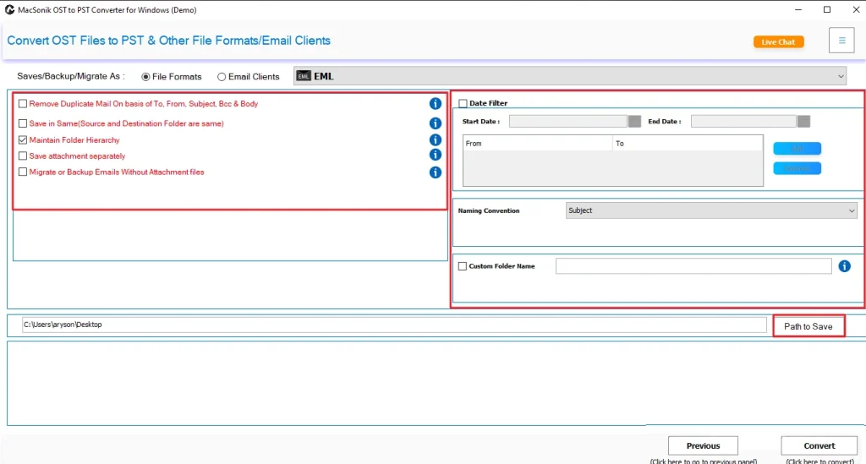Screen dimensions: 866x464
Task: Click info icon for Maintain Folder Hierarchy
Action: click(x=436, y=140)
